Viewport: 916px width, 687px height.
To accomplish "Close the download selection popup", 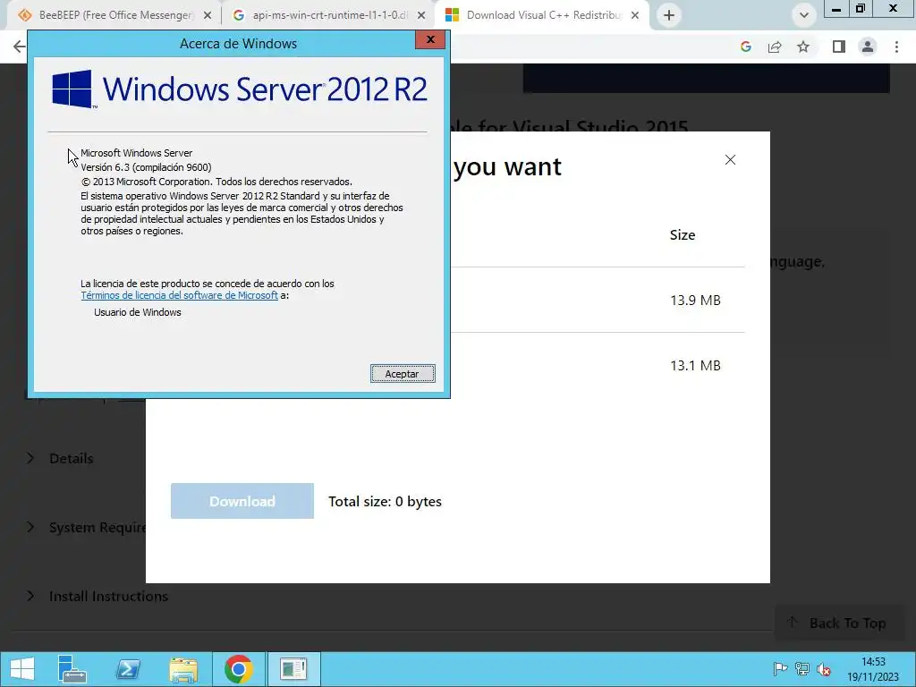I will point(730,159).
